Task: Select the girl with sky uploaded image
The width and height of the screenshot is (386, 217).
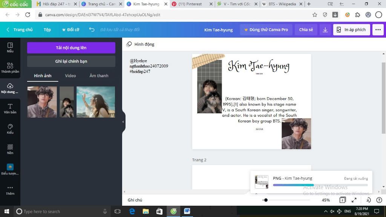Action: 96,102
